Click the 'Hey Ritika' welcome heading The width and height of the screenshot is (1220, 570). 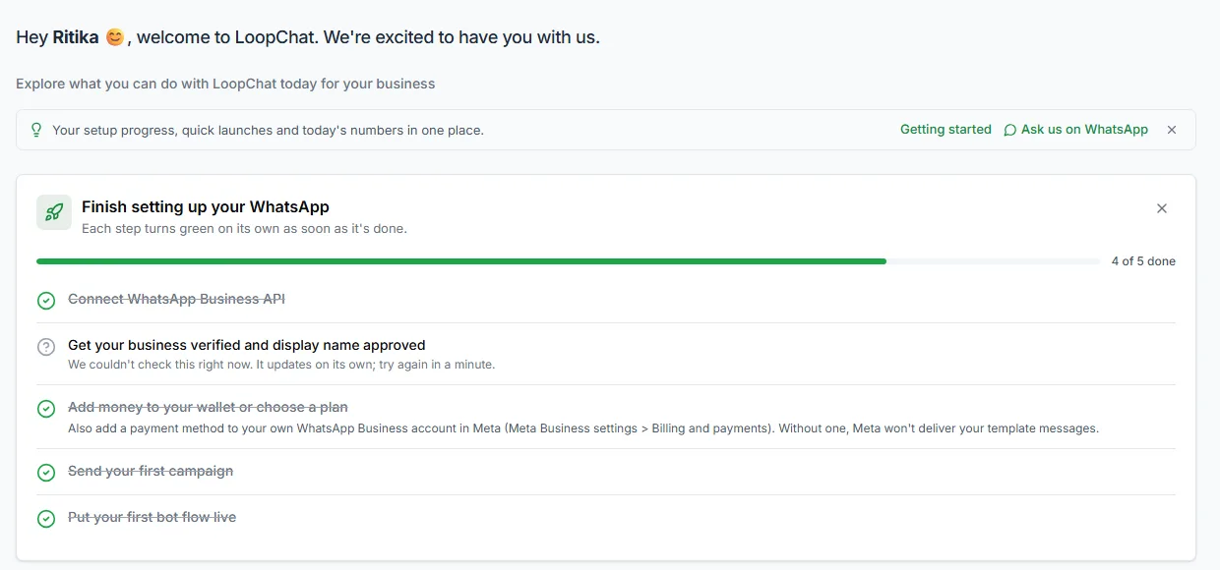[308, 37]
